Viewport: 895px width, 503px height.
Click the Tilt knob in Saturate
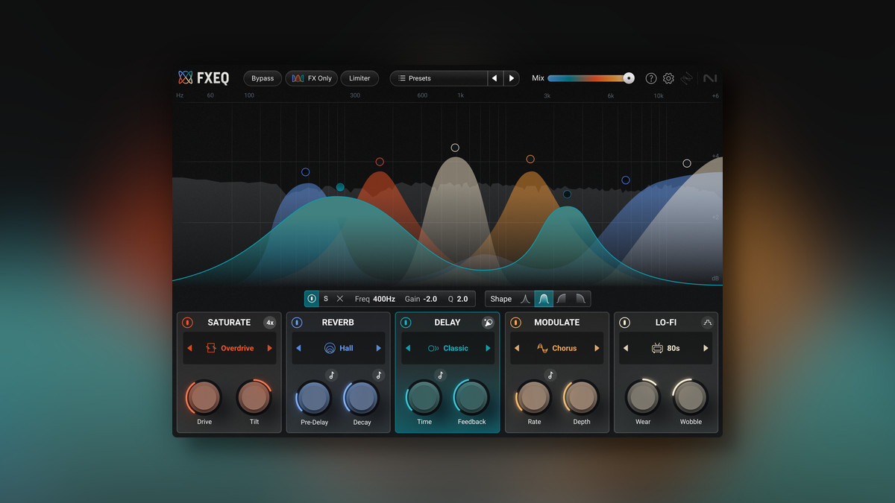pos(254,397)
